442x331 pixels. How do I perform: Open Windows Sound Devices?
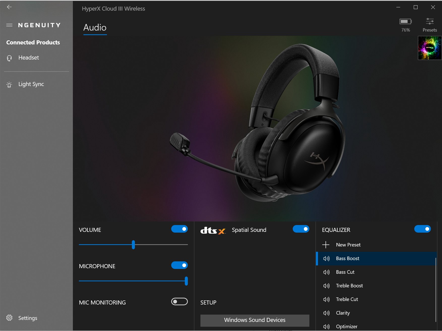point(255,320)
